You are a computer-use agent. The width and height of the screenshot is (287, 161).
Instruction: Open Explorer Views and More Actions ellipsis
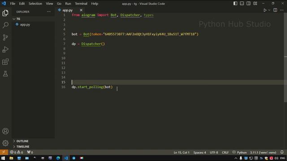(48, 12)
